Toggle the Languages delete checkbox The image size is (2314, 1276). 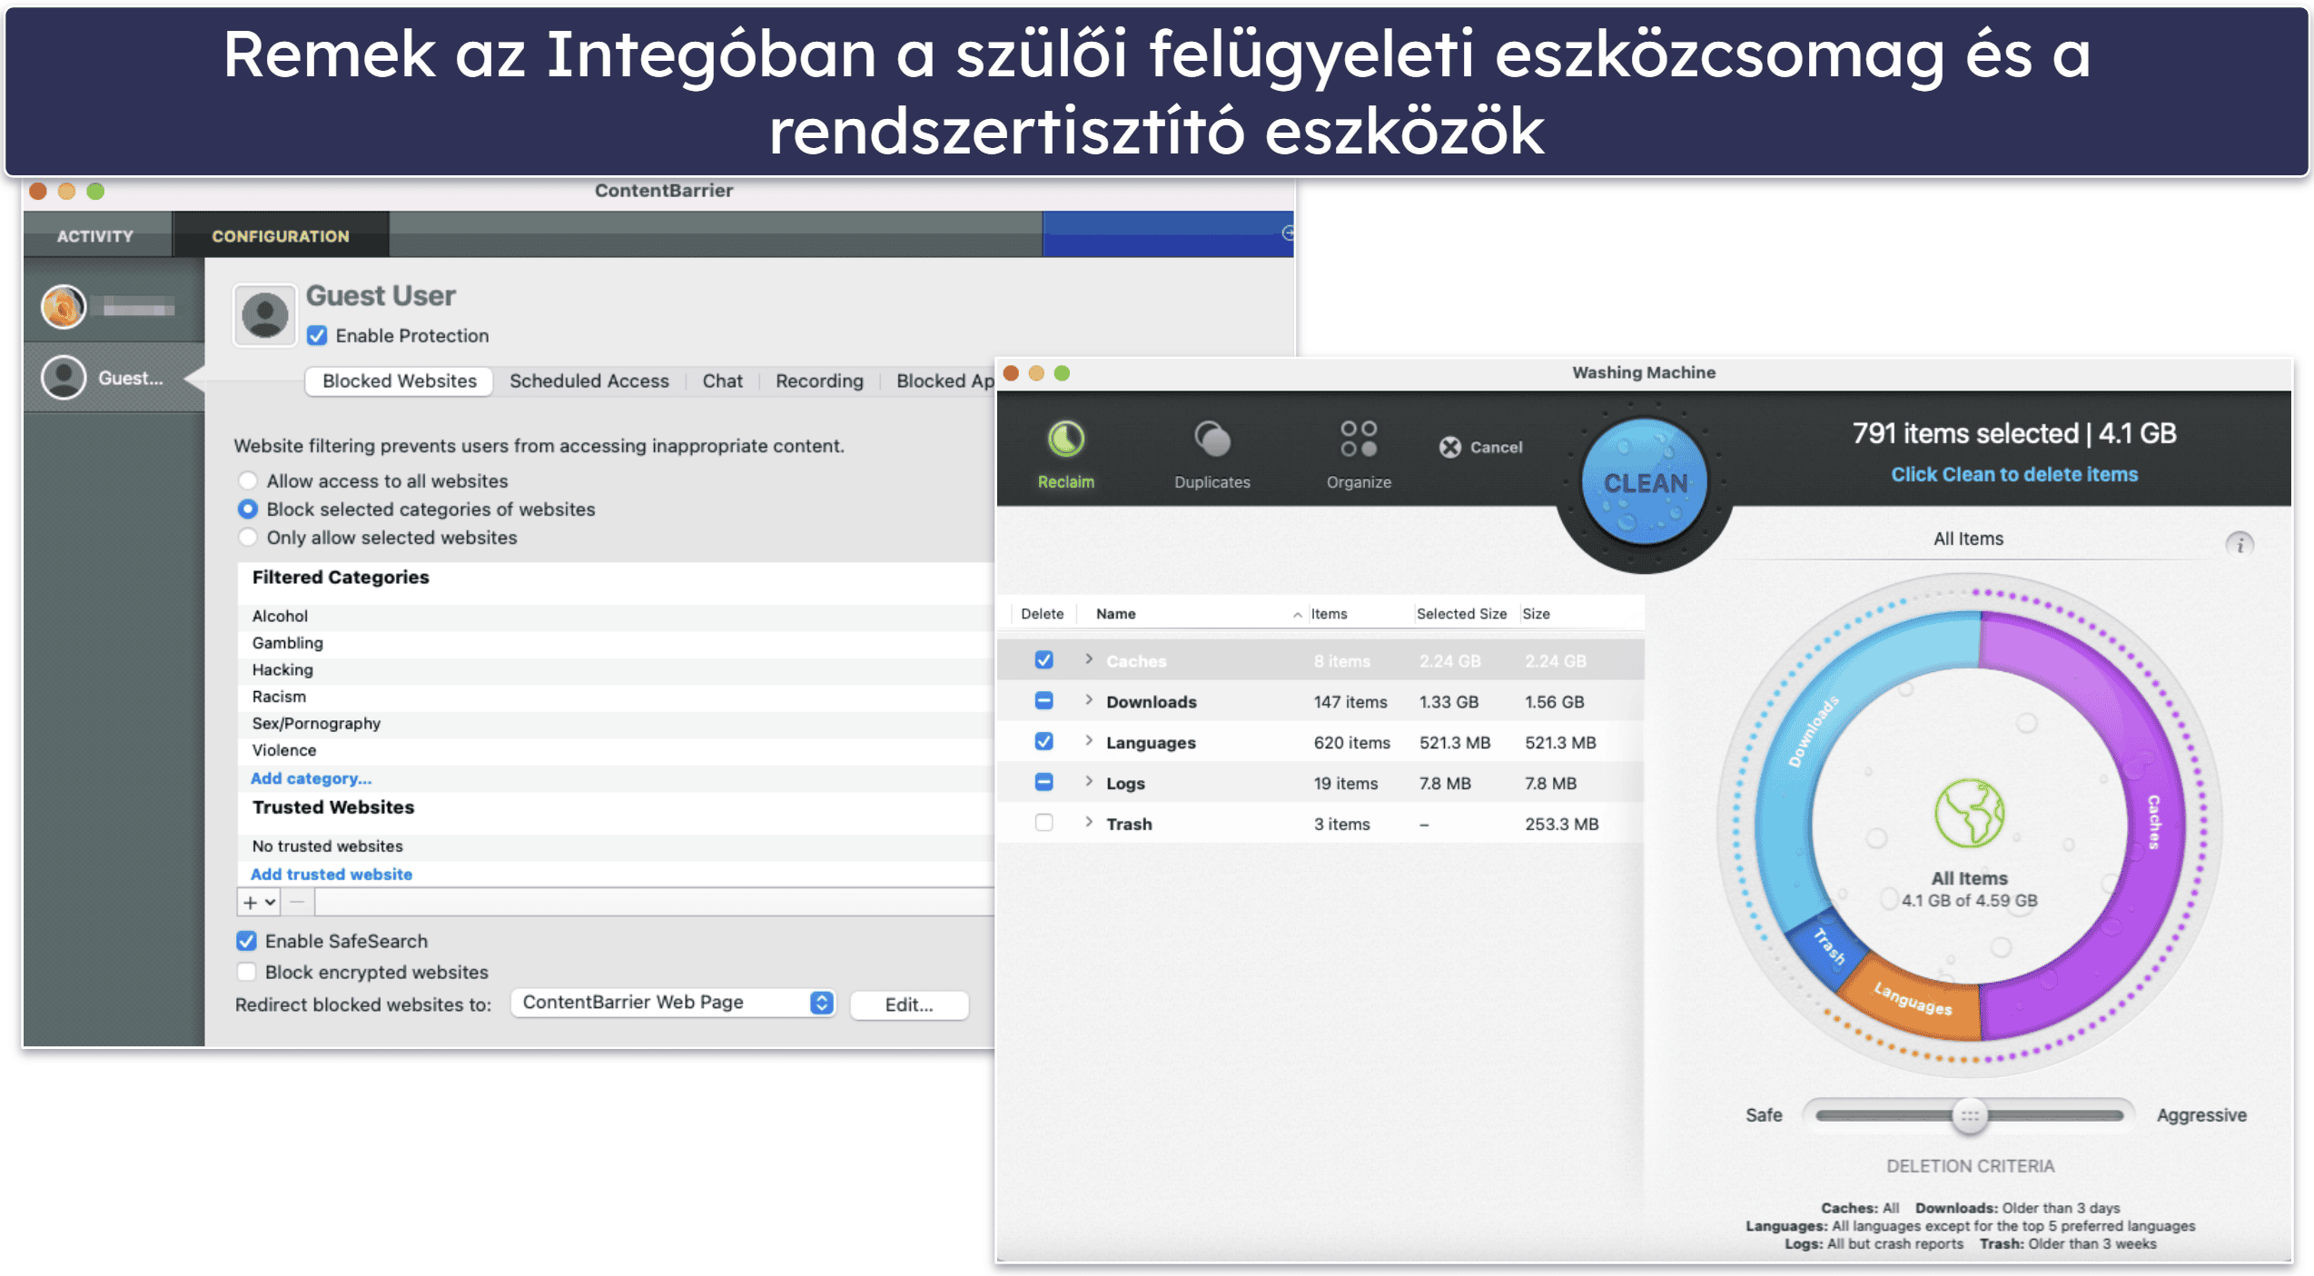point(1043,742)
